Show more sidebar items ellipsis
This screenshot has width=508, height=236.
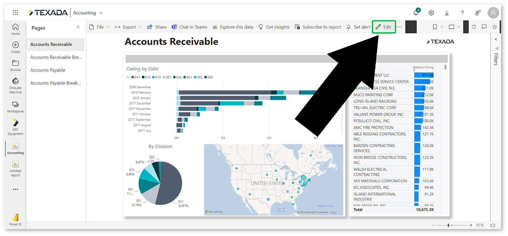coord(15,189)
